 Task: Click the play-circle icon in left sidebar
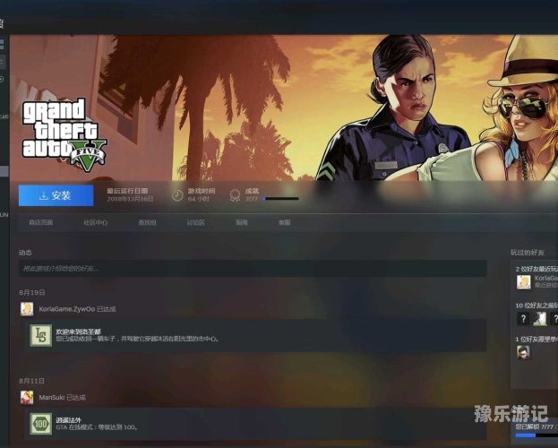(2, 79)
